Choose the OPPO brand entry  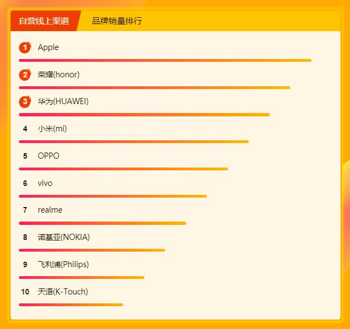(x=48, y=155)
